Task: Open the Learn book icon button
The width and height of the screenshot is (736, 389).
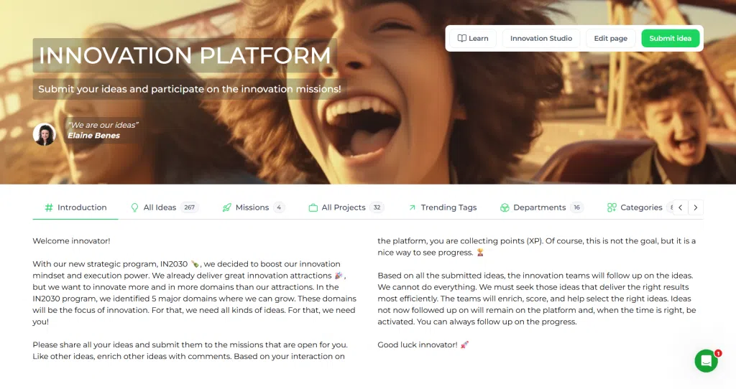Action: 473,39
